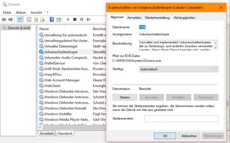Open the Starttyp dropdown showing Automatisch
Viewport: 230px width, 143px height.
point(179,69)
